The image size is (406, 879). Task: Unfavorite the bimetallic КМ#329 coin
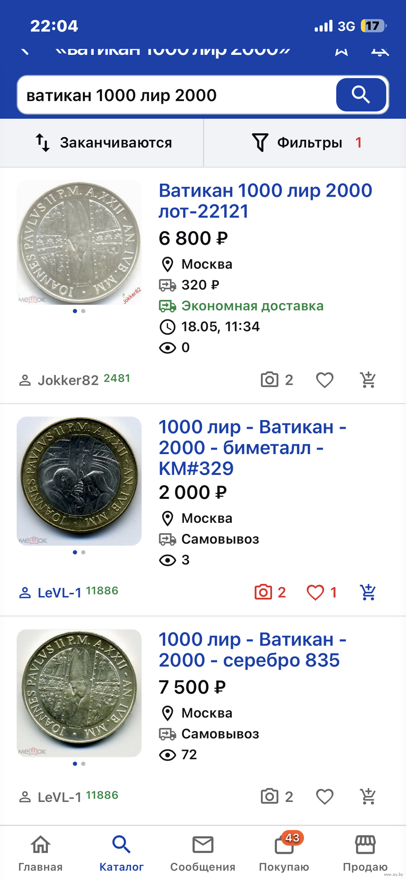click(x=315, y=593)
